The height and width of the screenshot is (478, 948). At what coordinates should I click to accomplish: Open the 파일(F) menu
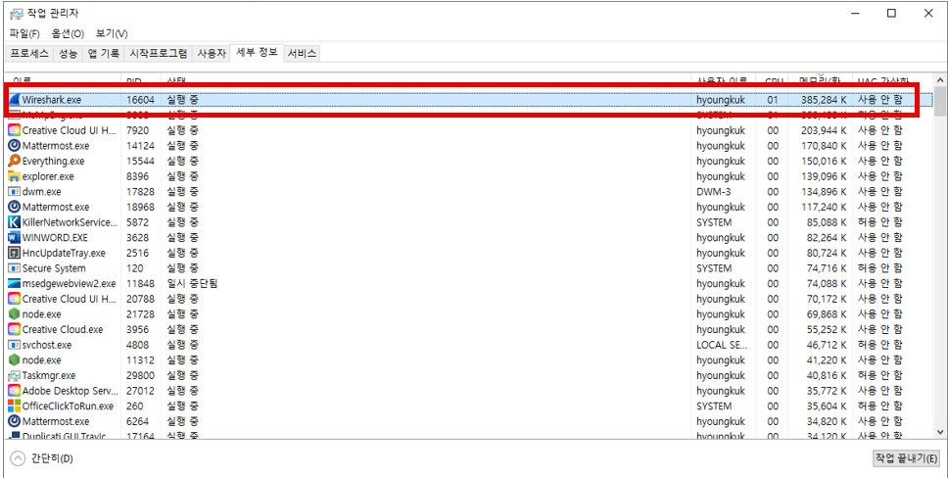click(24, 33)
